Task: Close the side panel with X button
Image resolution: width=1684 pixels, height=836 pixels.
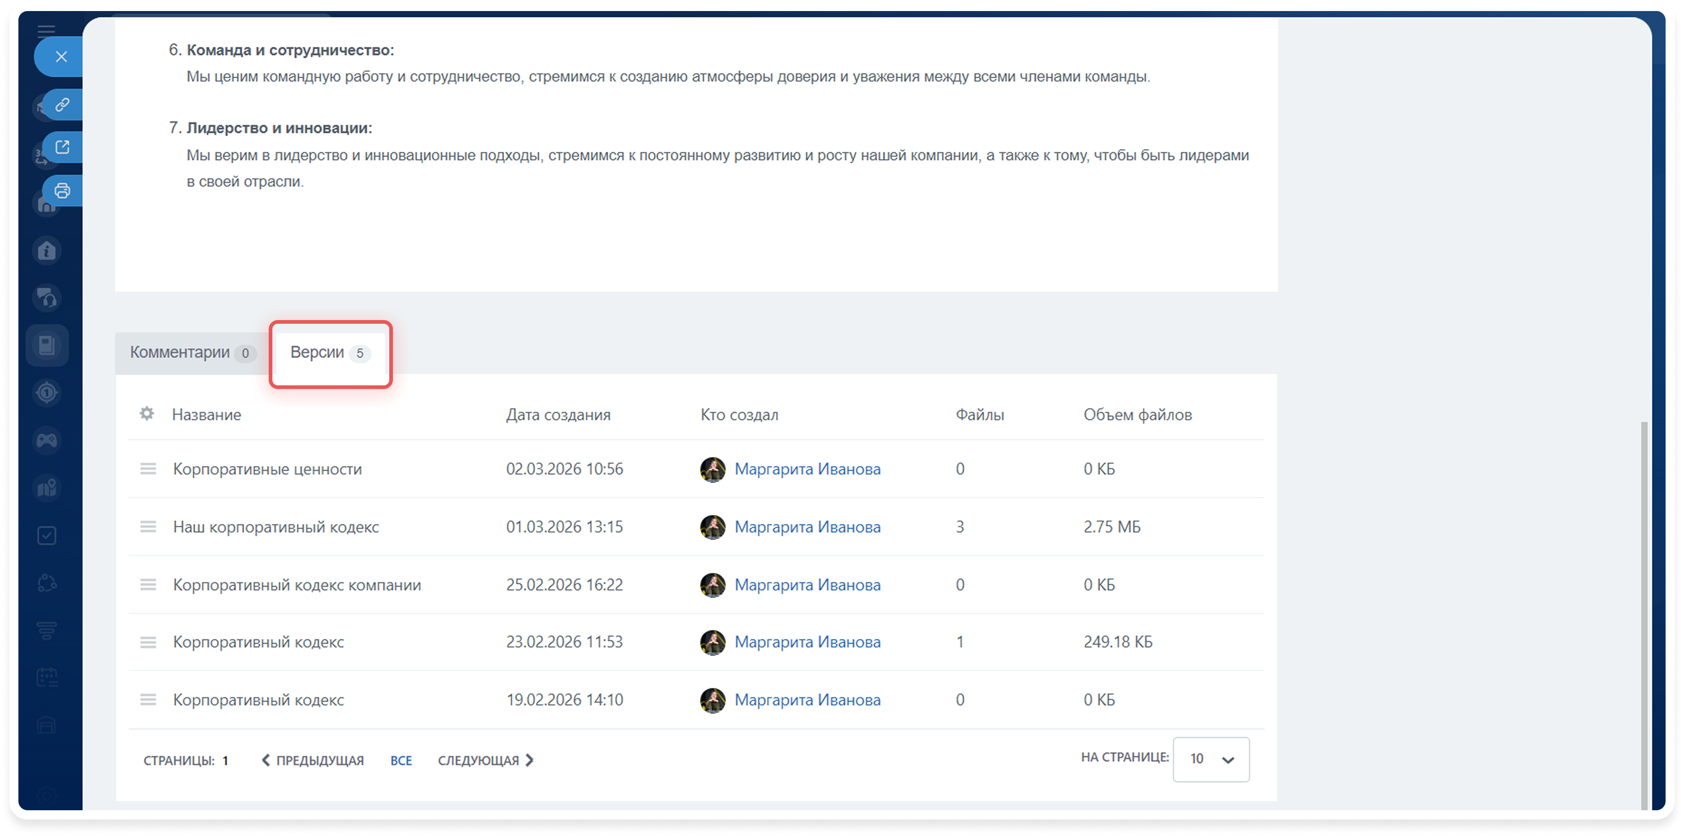Action: pyautogui.click(x=61, y=57)
